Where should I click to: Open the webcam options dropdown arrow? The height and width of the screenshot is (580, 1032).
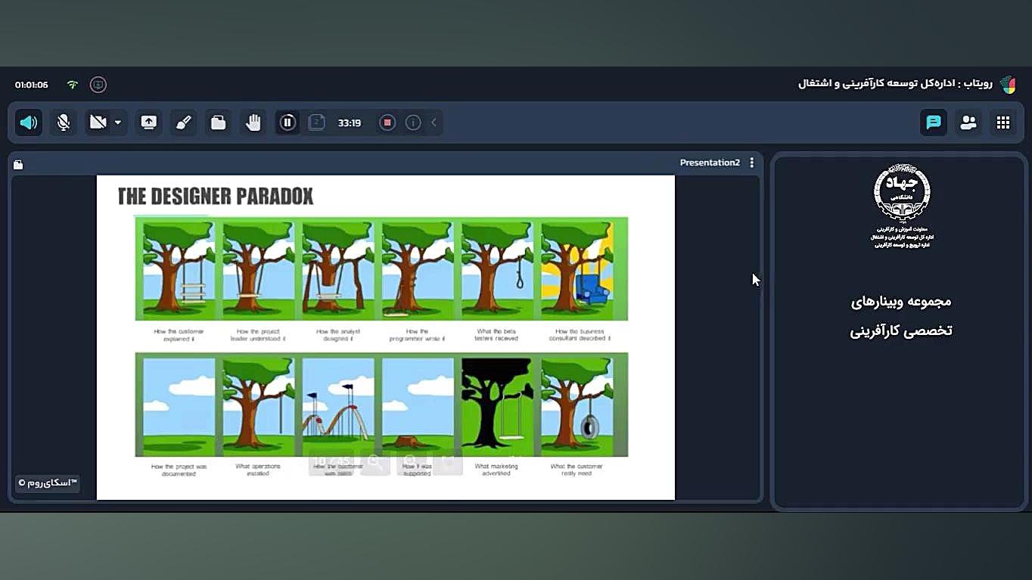pos(118,123)
